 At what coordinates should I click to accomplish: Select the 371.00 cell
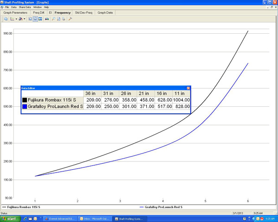point(146,106)
